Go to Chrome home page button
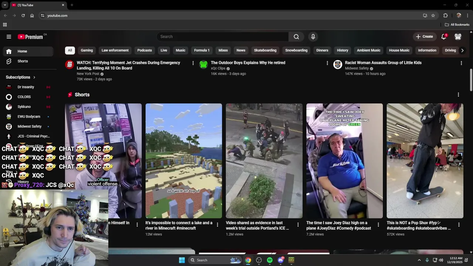Screen dimensions: 473x266 (32, 16)
